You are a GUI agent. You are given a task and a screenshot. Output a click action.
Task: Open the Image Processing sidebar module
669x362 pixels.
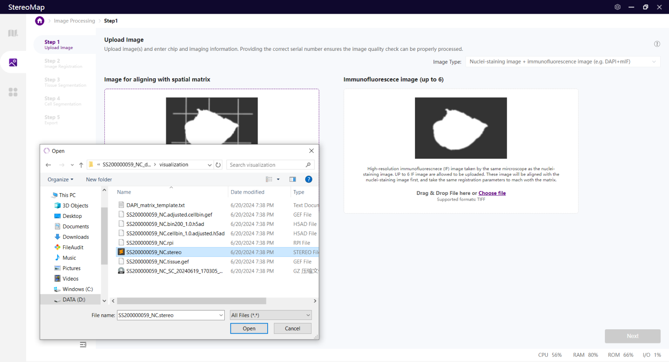[13, 62]
